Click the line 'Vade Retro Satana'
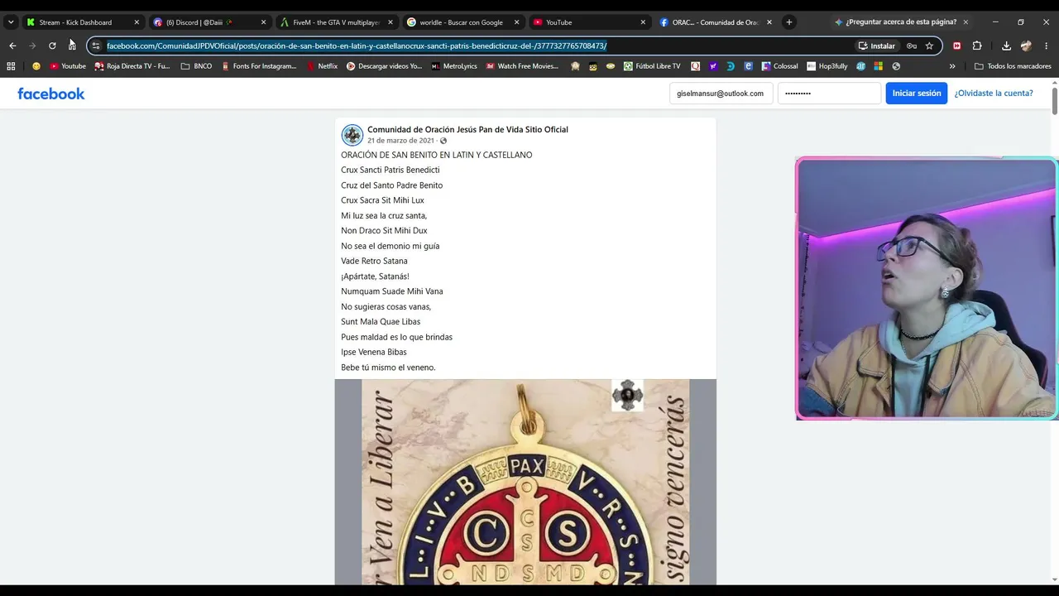Screen dimensions: 1059x596 [374, 261]
